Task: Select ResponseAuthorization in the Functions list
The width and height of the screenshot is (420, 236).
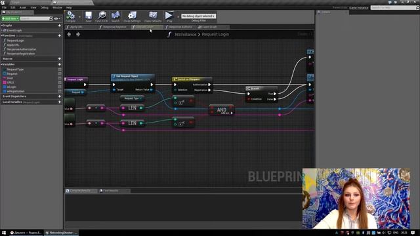Action: click(21, 49)
